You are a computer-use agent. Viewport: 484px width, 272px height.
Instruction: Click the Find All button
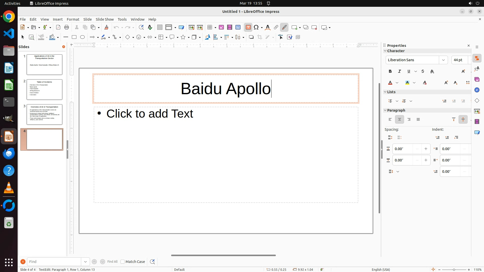coord(112,262)
